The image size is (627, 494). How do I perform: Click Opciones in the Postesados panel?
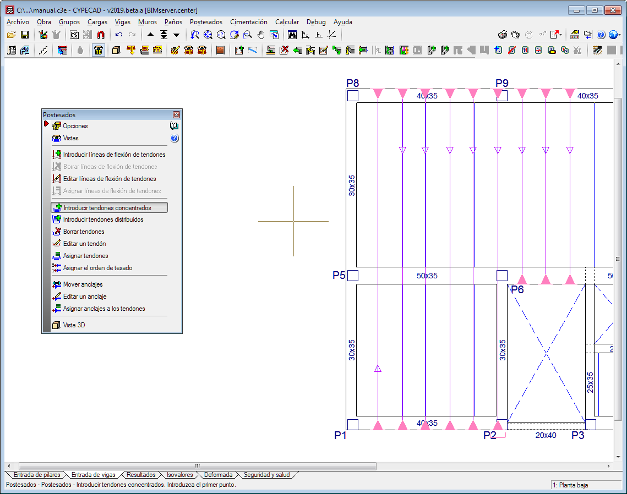[75, 126]
